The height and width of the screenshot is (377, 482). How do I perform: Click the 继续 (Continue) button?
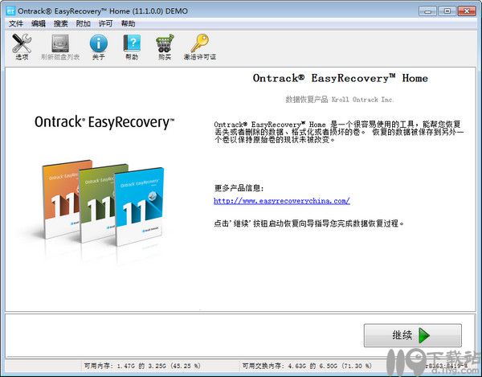413,335
